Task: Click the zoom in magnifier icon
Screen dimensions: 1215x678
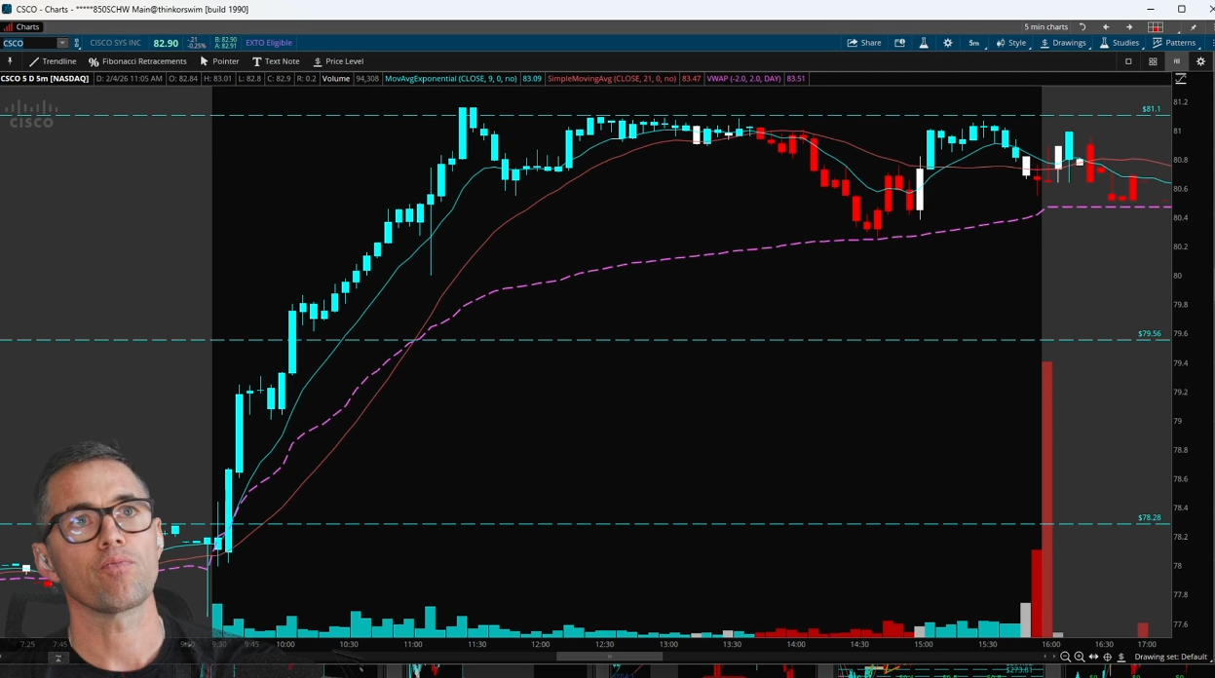Action: coord(1080,658)
